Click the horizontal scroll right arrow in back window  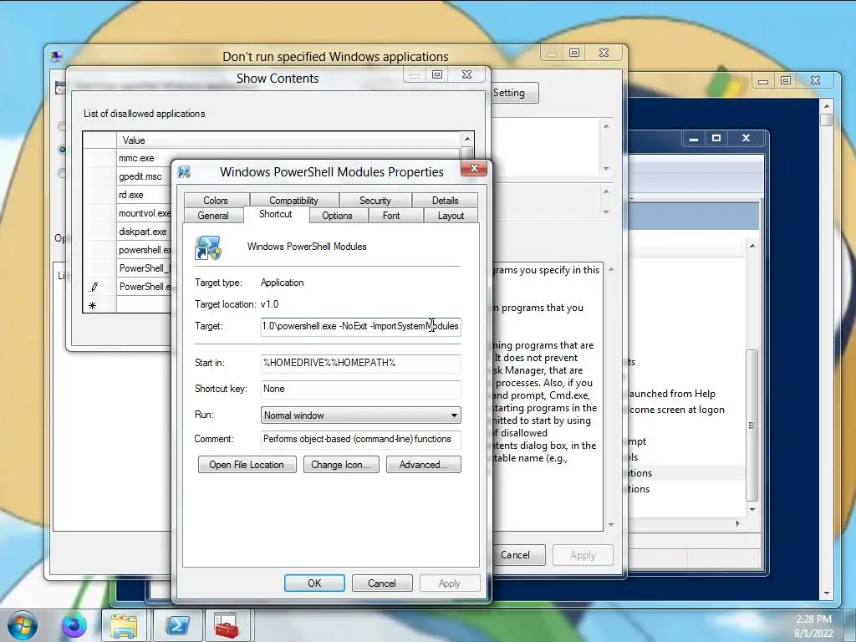(737, 523)
